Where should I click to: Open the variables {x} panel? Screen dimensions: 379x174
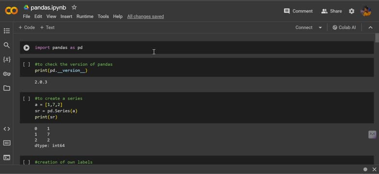pyautogui.click(x=7, y=59)
